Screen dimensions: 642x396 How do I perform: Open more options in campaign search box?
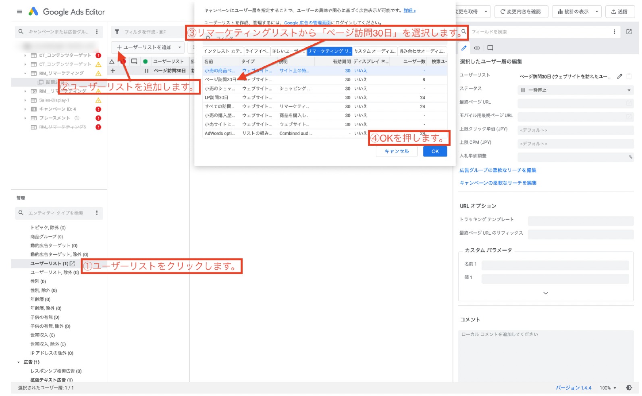click(x=97, y=31)
